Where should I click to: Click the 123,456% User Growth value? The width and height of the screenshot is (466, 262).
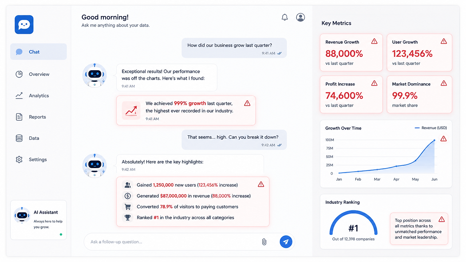coord(412,53)
